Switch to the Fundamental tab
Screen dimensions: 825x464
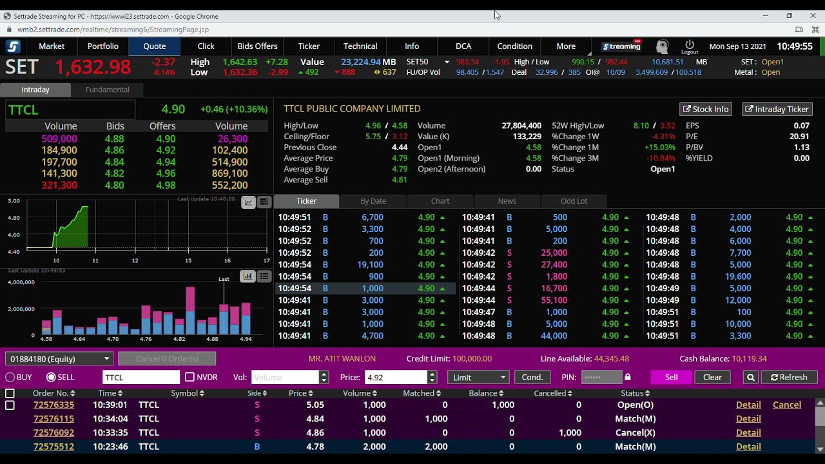[108, 90]
